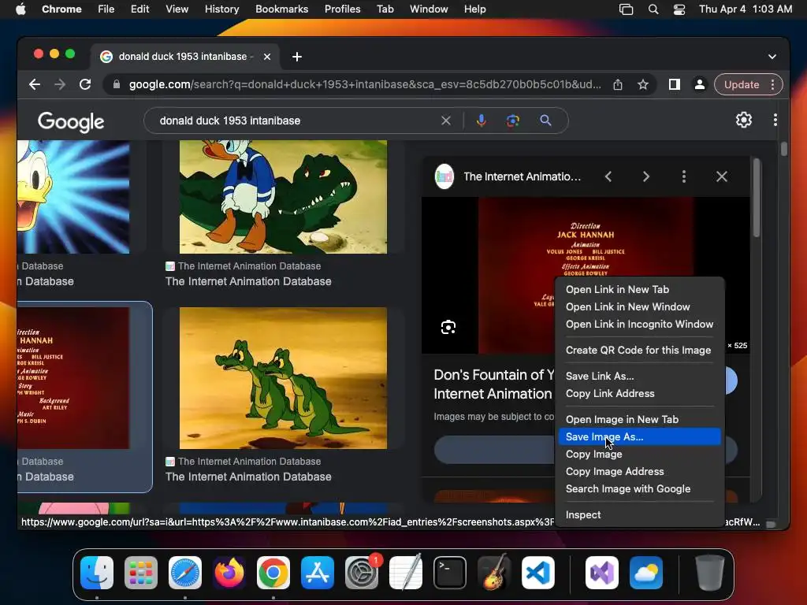Click the browser address bar URL
Image resolution: width=807 pixels, height=605 pixels.
364,84
